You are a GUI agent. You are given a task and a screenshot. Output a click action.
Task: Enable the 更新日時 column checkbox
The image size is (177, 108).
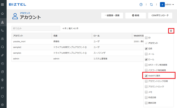pos(146,103)
